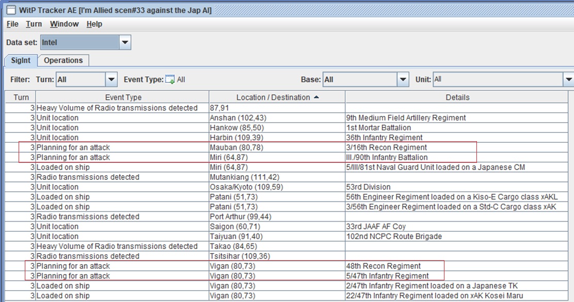Select the 5/47th Infantry Regiment cell

(x=457, y=276)
